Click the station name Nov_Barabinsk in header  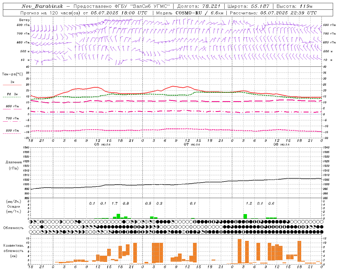click(x=42, y=6)
